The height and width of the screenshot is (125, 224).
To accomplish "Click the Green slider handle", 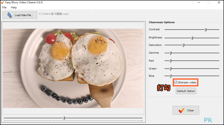I will tap(170, 69).
